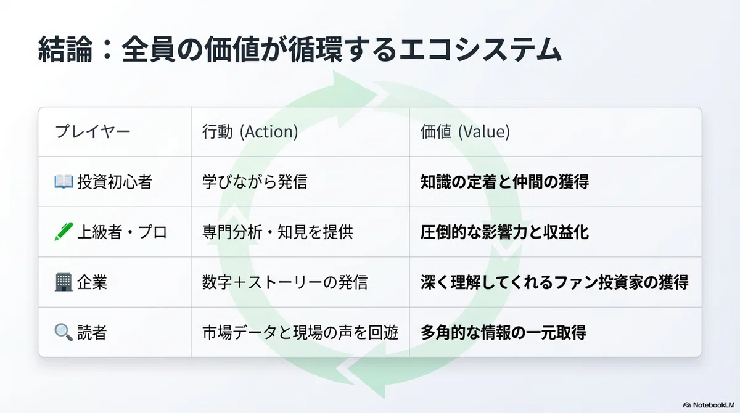Click the 数字＋ストーリーの発信 cell
Viewport: 740px width, 413px height.
click(285, 282)
